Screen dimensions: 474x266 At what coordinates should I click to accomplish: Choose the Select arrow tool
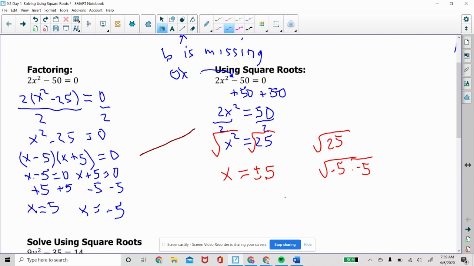point(162,20)
